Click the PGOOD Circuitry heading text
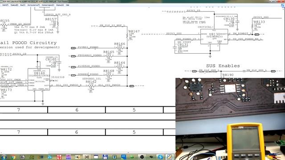The width and height of the screenshot is (285, 160). click(34, 43)
